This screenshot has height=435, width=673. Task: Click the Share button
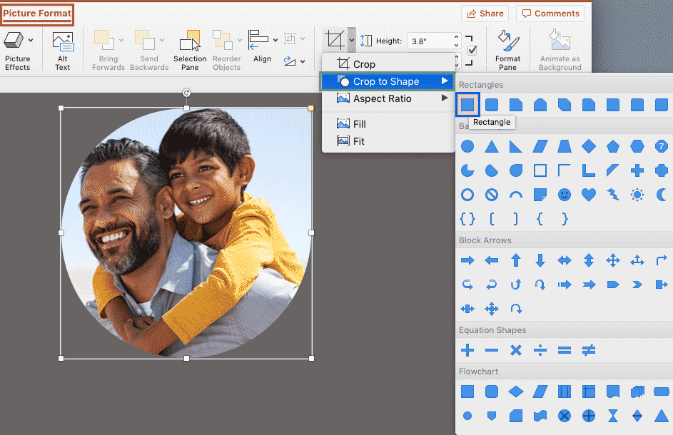click(x=485, y=13)
